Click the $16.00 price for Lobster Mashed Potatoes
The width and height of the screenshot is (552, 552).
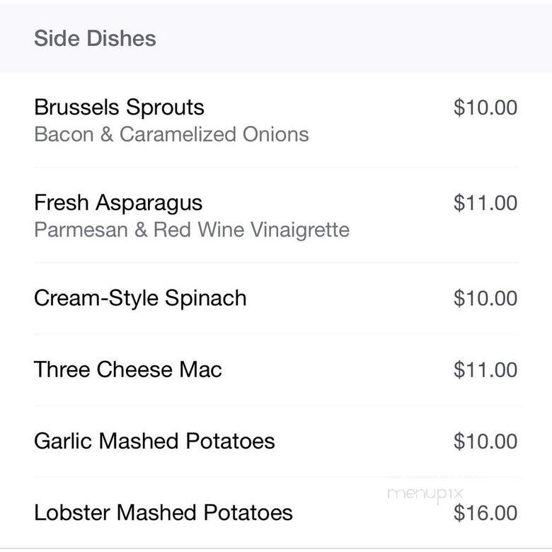pos(485,512)
